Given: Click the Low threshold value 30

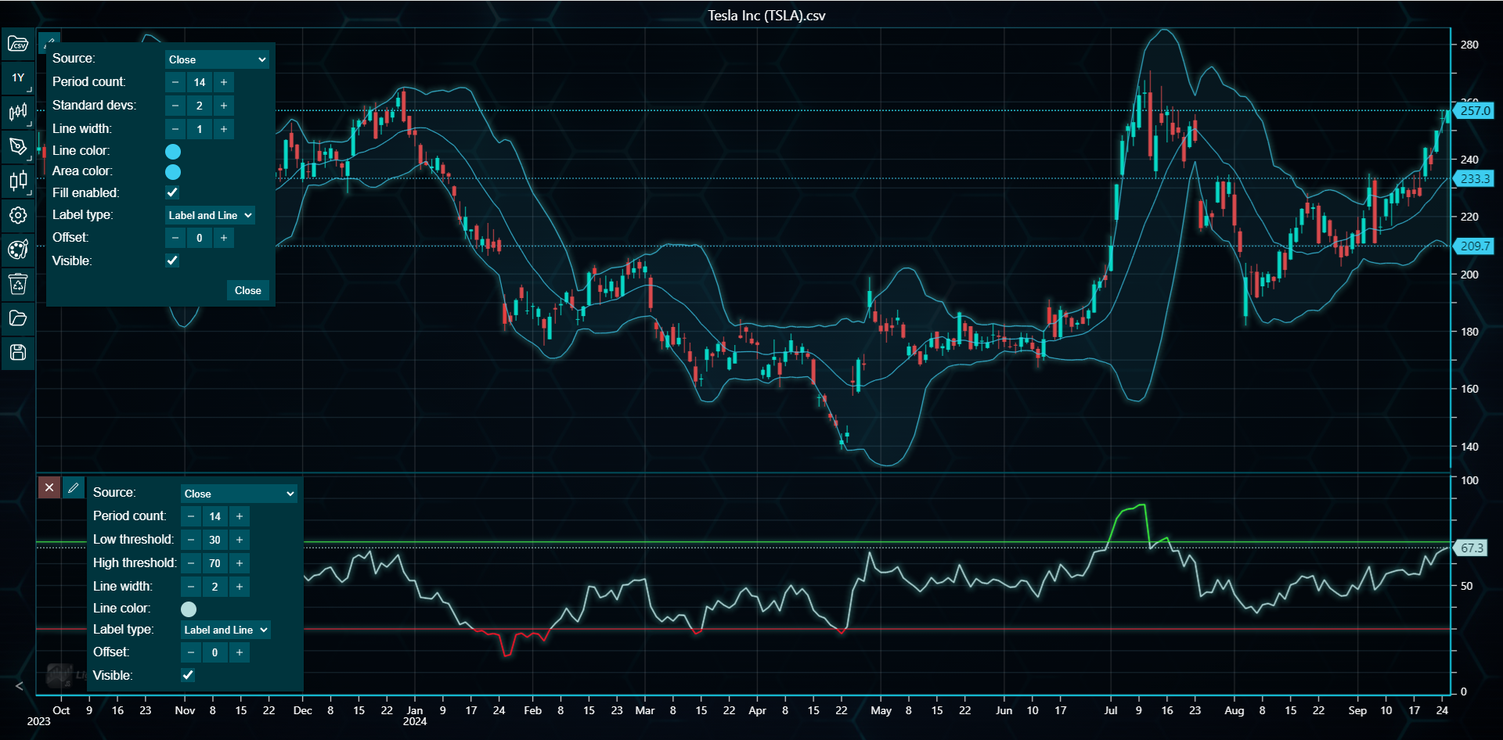Looking at the screenshot, I should tap(215, 540).
